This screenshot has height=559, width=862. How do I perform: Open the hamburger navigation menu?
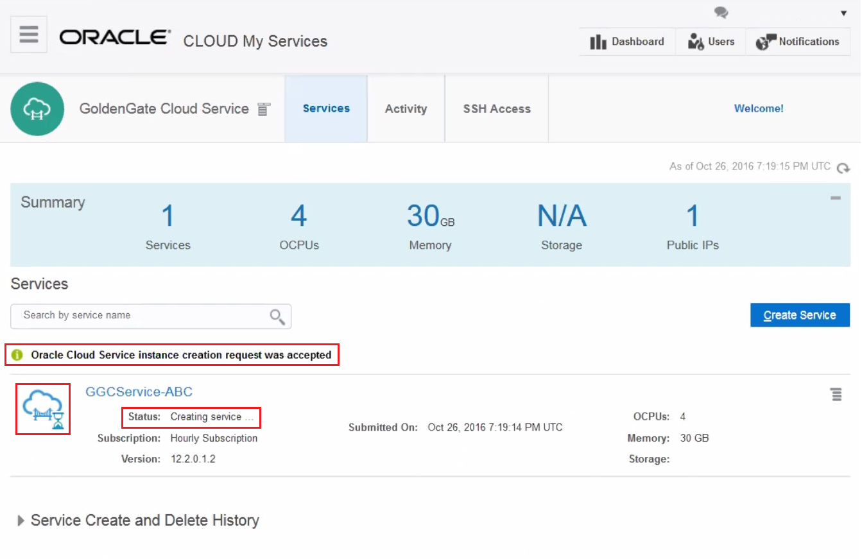(x=29, y=34)
